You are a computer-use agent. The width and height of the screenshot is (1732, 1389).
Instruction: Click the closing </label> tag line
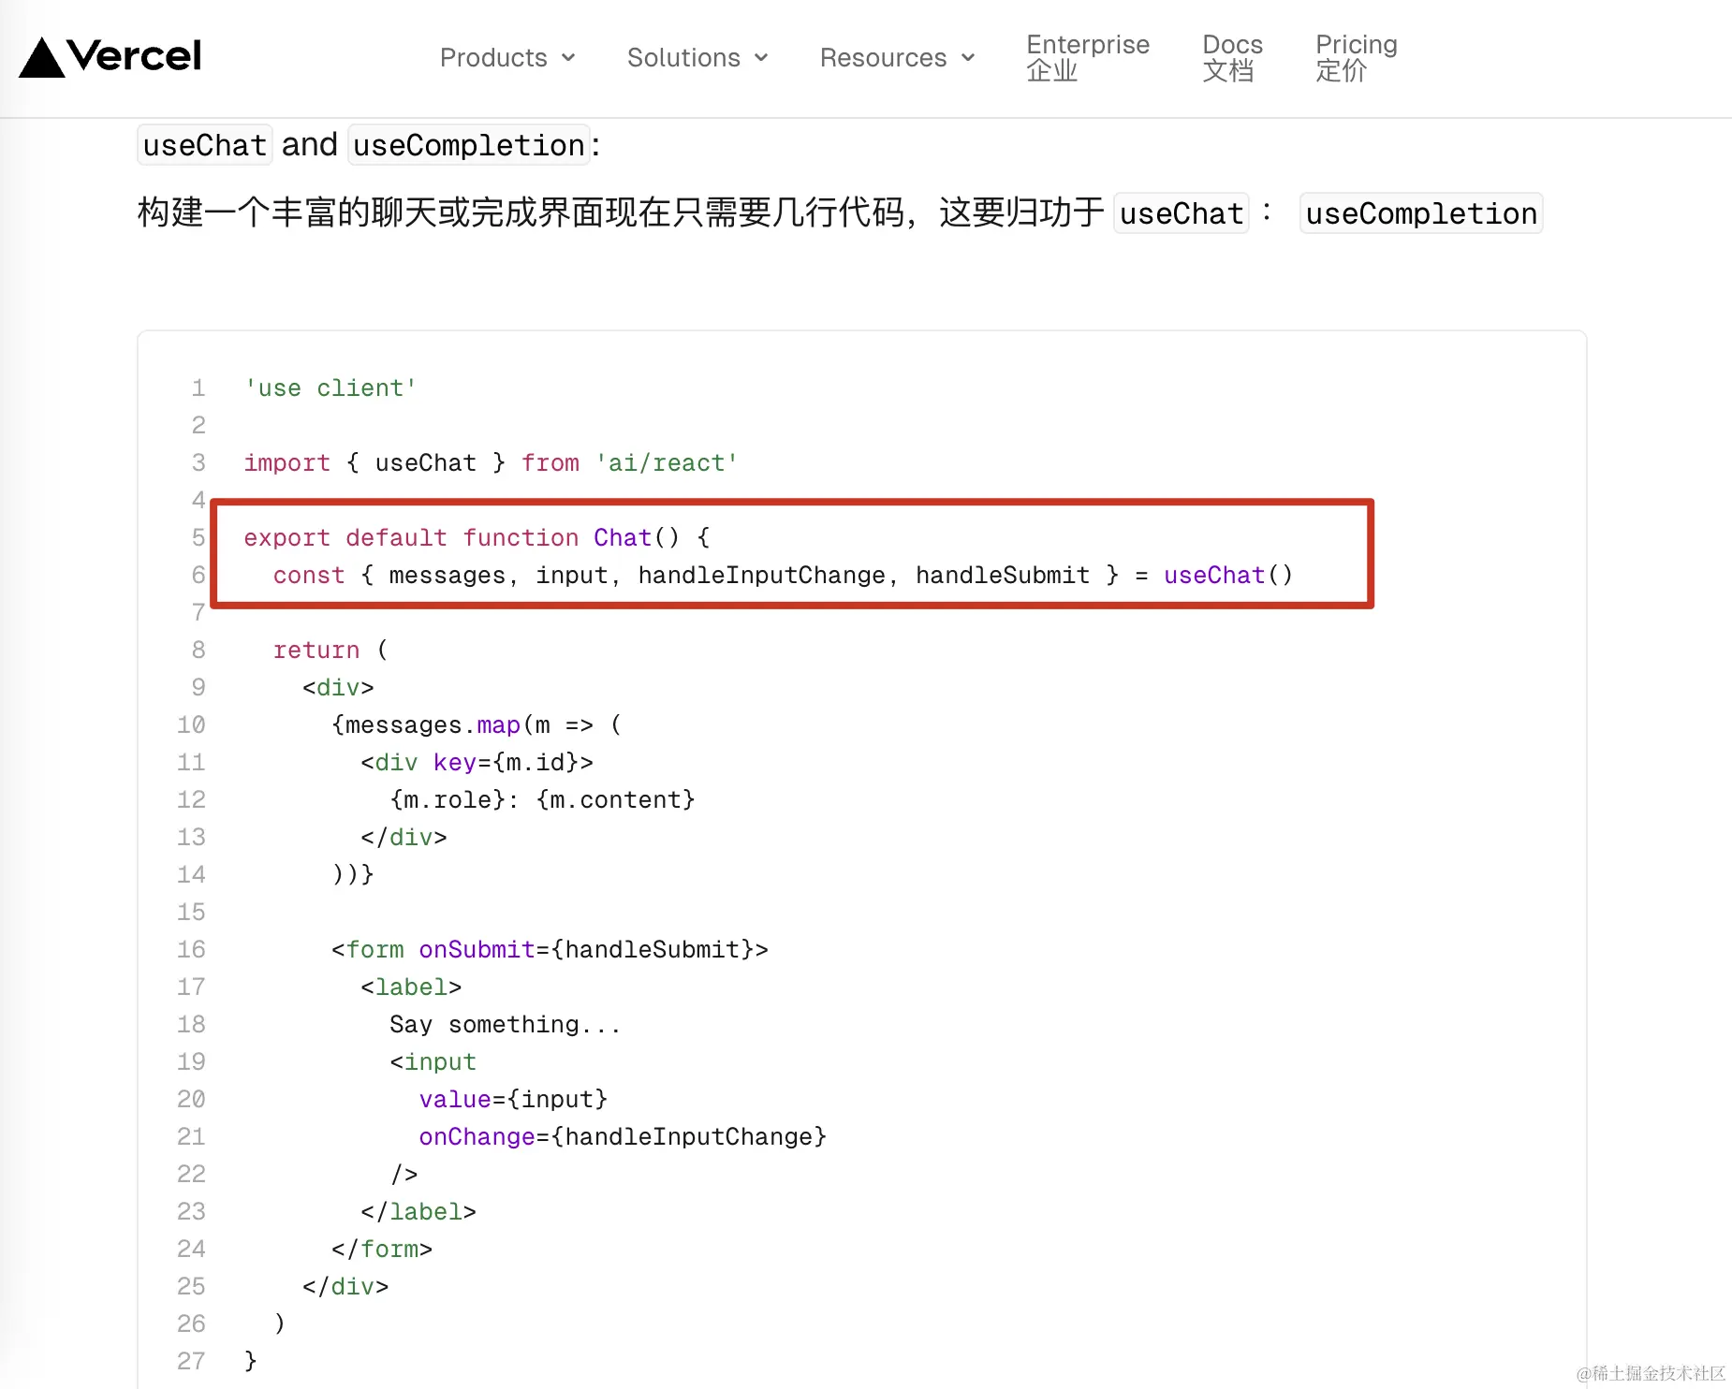(418, 1212)
